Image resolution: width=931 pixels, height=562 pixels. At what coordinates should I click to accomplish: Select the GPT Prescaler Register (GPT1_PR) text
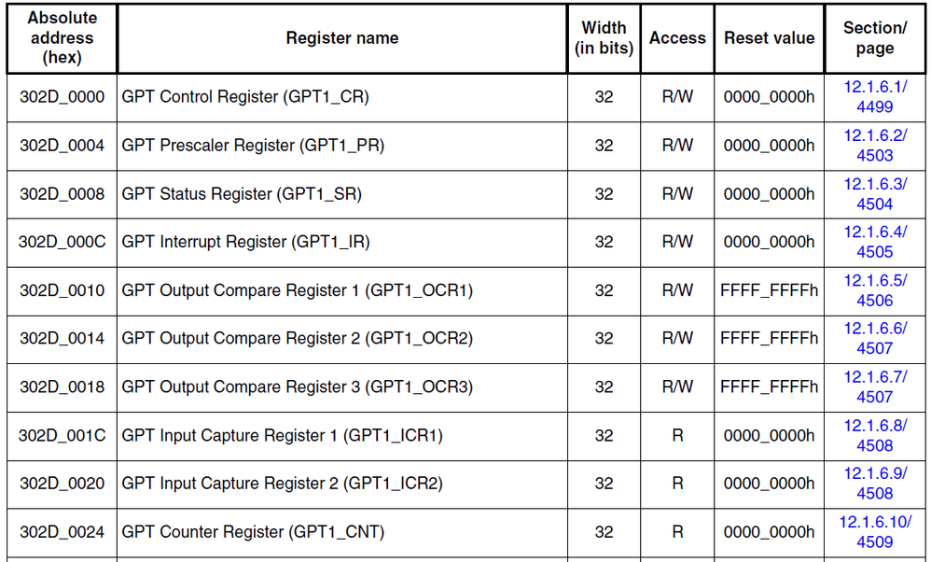(x=253, y=146)
